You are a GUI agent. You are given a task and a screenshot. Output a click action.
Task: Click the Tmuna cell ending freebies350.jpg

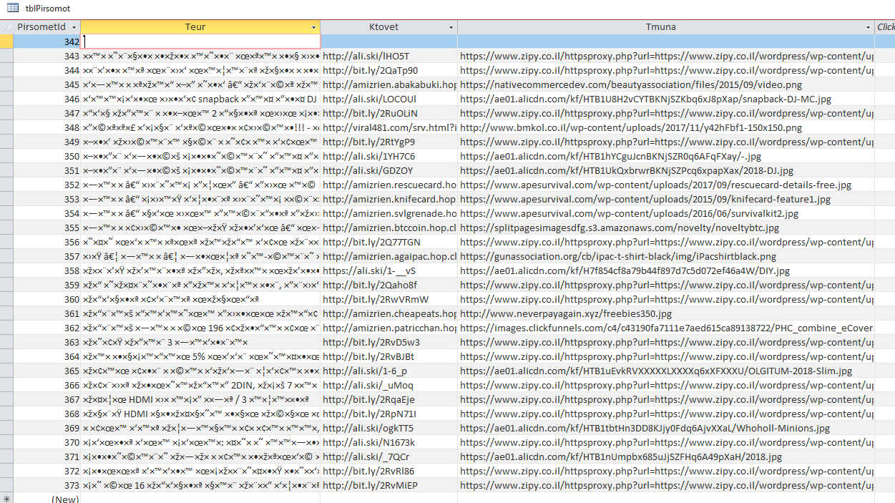666,313
